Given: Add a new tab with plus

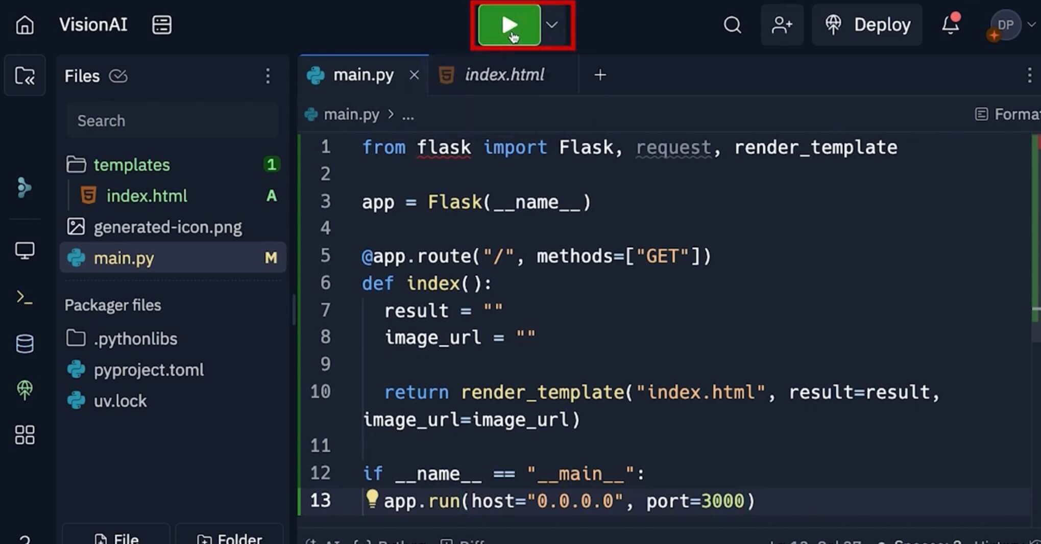Looking at the screenshot, I should 600,75.
